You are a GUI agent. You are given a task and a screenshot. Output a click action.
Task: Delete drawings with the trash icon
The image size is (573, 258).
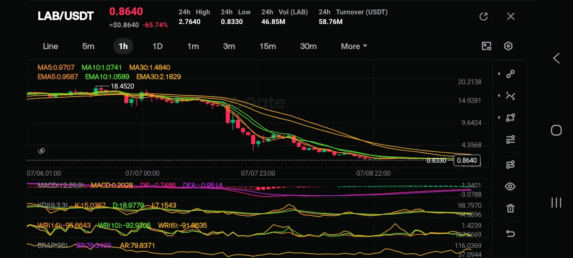click(510, 208)
